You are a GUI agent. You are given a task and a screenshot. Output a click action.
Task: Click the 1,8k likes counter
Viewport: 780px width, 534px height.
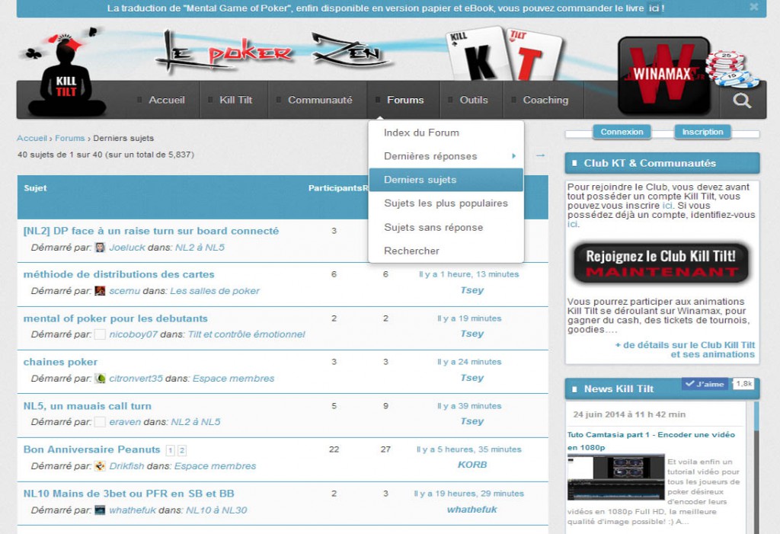click(x=743, y=384)
